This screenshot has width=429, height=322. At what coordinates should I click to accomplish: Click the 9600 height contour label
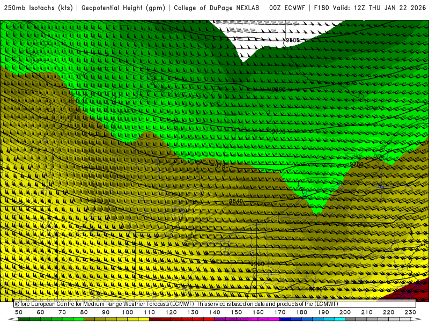tap(292, 40)
